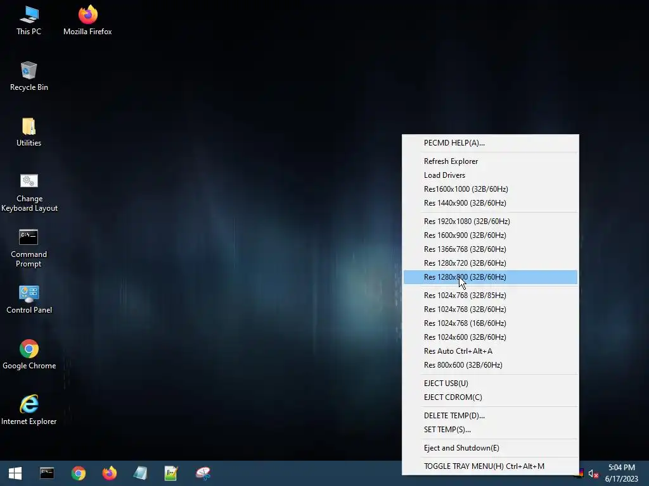Select Res 1920x1080 (32B/60Hz)
The width and height of the screenshot is (649, 486).
(491, 221)
